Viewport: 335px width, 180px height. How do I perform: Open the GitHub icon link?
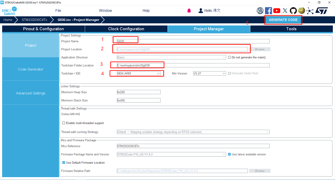(293, 10)
